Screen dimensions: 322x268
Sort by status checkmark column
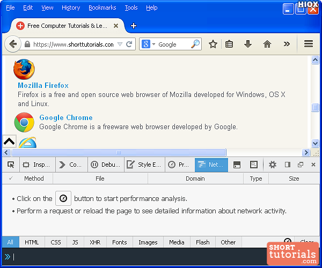pyautogui.click(x=11, y=178)
